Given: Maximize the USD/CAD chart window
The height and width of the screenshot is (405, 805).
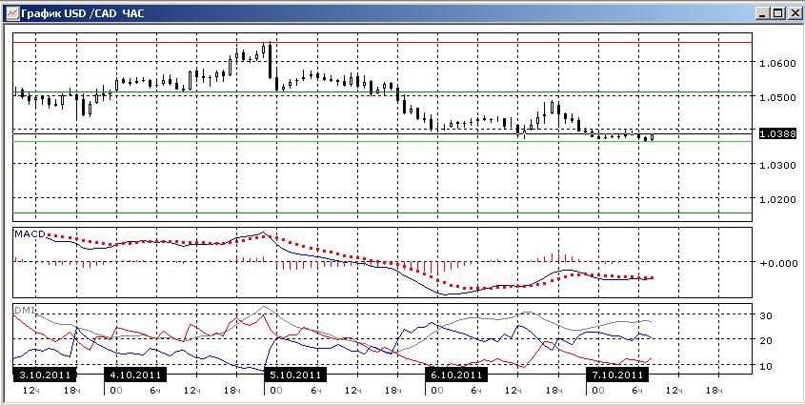Looking at the screenshot, I should pos(777,13).
